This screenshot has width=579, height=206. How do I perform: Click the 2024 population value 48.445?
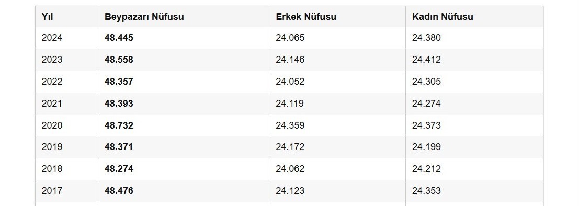(183, 38)
